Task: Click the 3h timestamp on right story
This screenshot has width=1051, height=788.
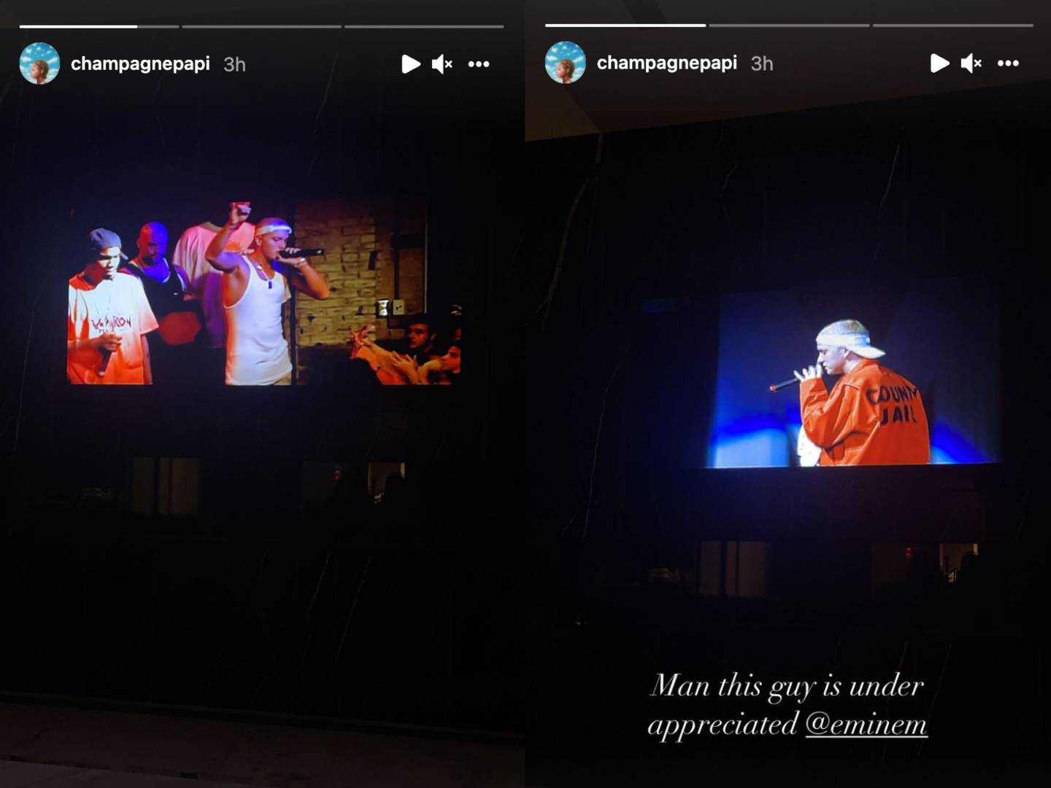Action: coord(762,63)
